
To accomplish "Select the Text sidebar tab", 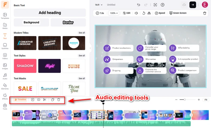I will [5, 36].
